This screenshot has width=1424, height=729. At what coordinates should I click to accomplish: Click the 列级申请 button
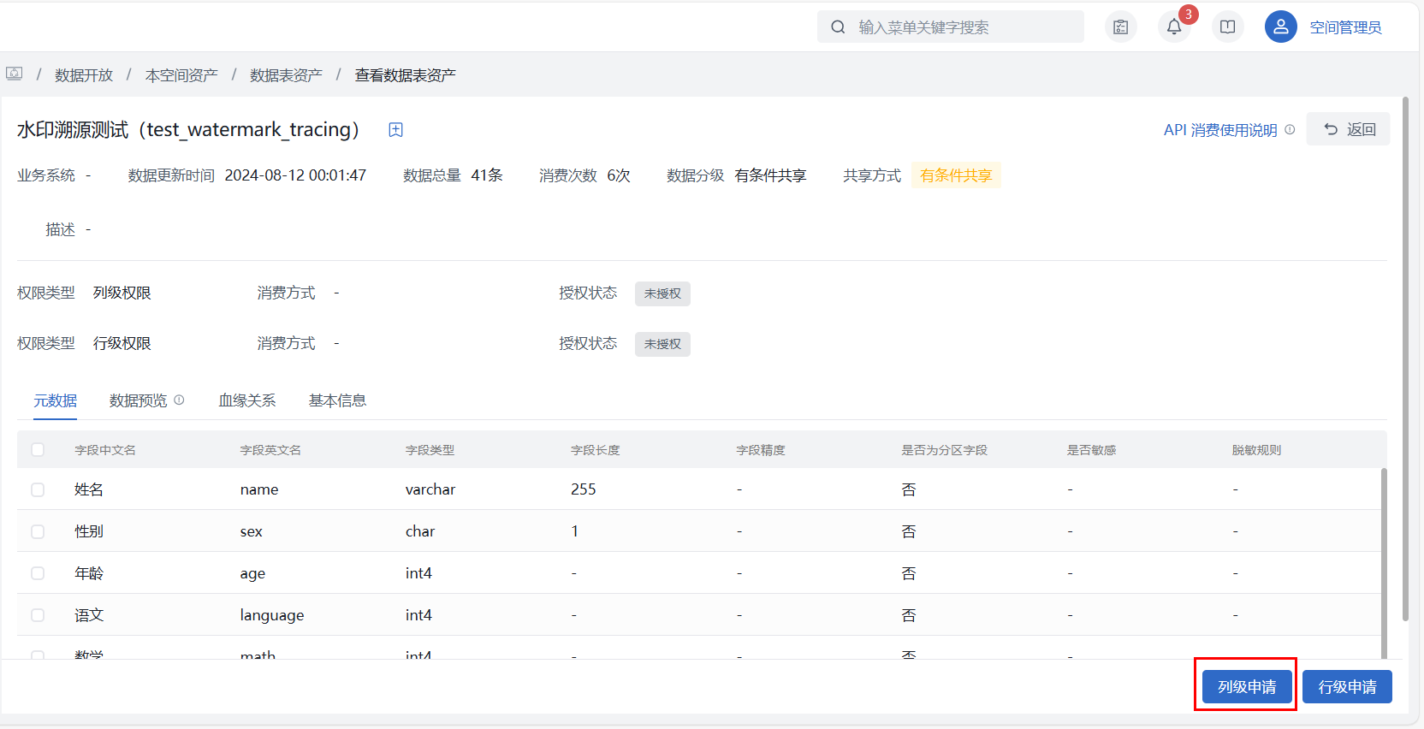(1247, 686)
